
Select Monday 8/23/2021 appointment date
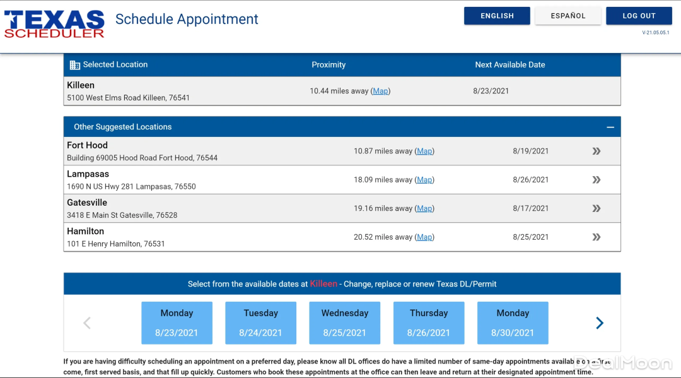point(177,322)
